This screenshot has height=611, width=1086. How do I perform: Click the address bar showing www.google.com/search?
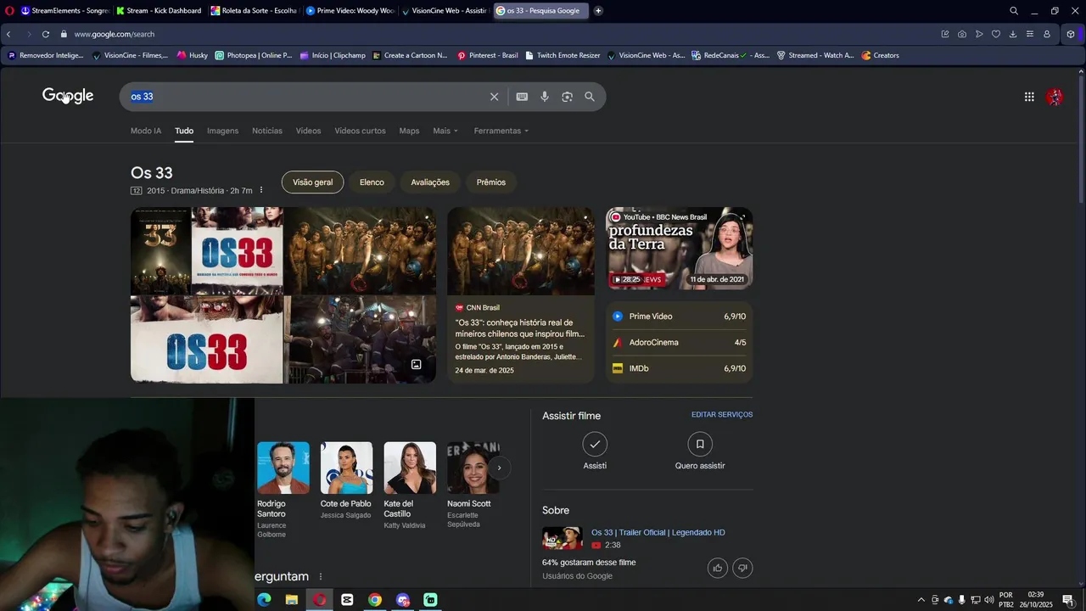pyautogui.click(x=115, y=34)
